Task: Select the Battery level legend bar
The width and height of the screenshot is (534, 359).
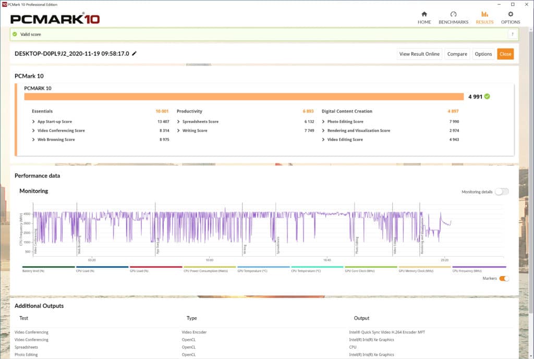Action: point(48,267)
